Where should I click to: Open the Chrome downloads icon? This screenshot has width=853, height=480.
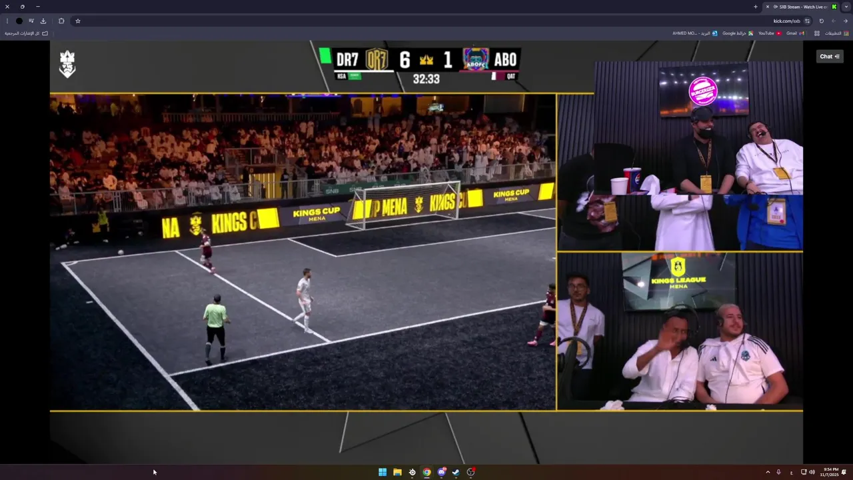tap(43, 21)
